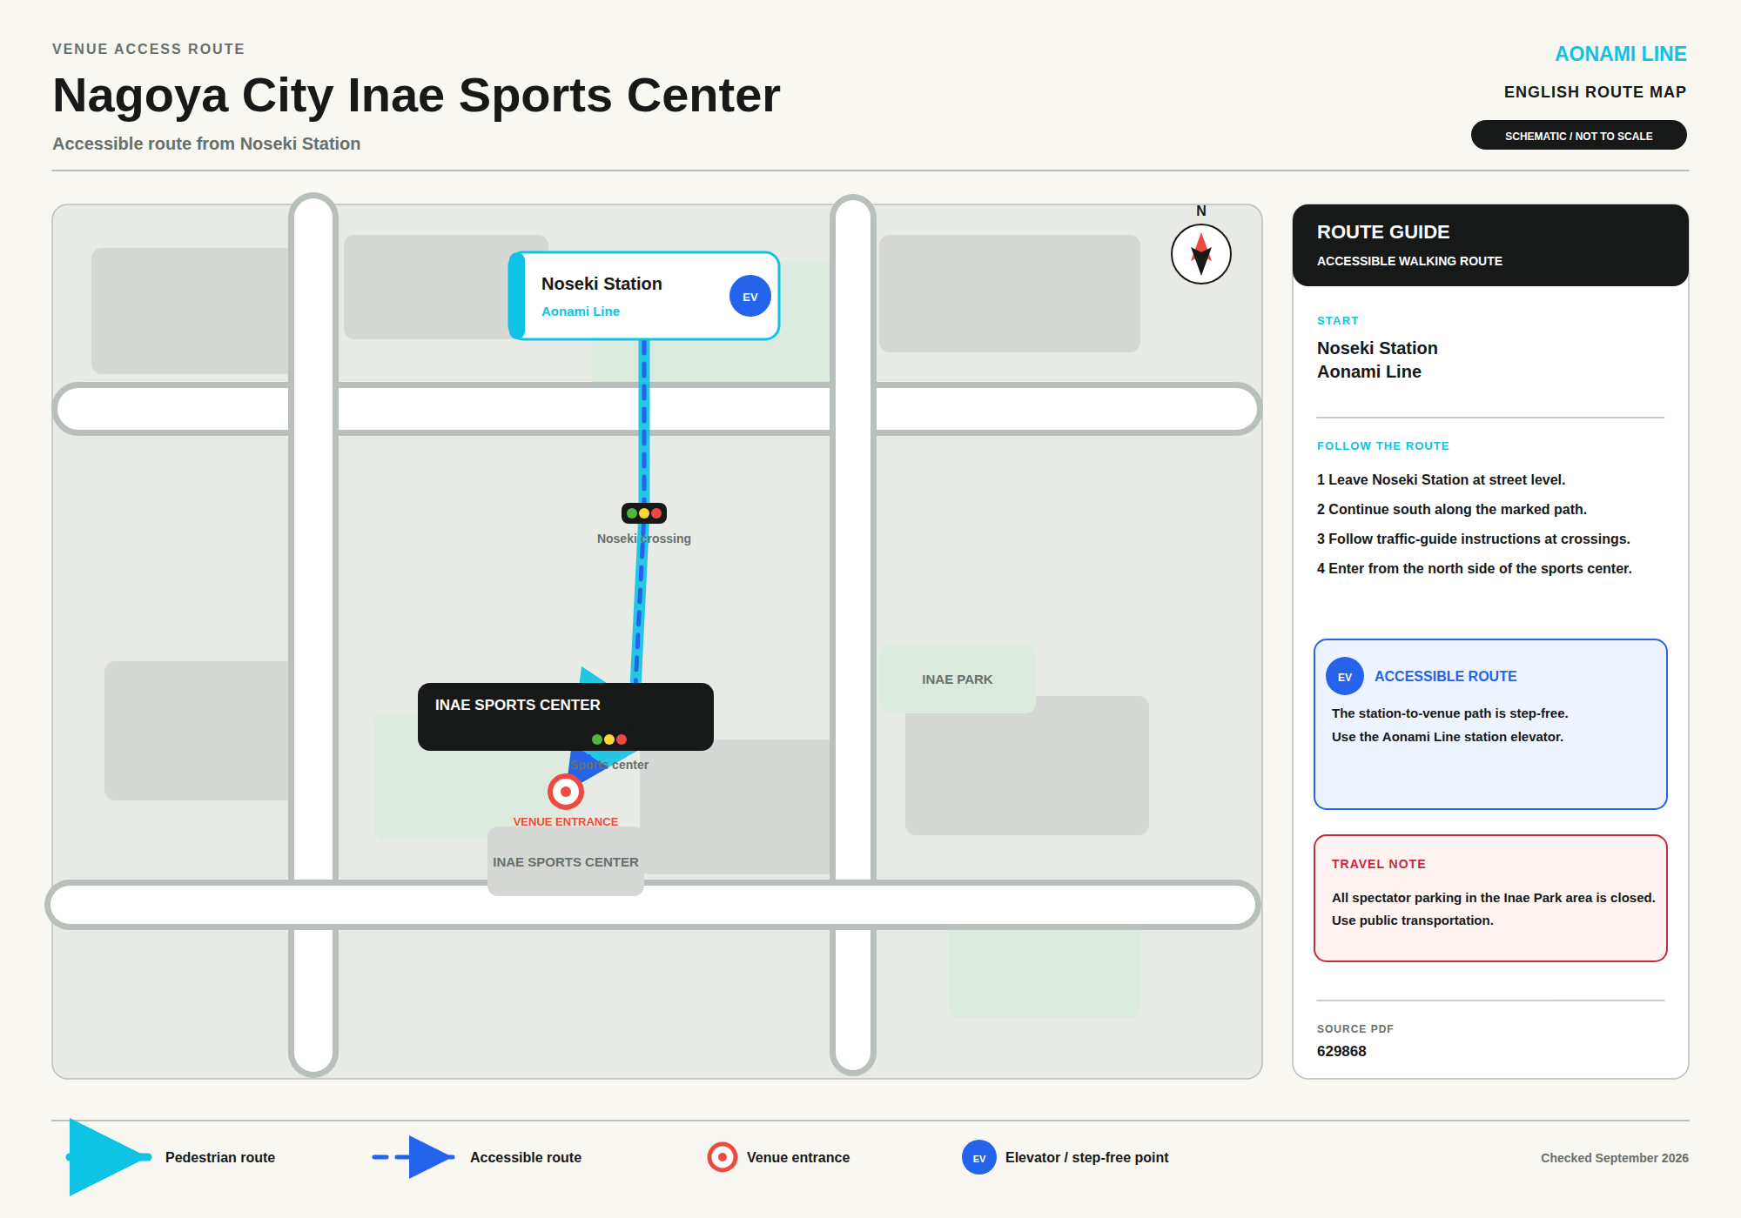
Task: Click the Venue entrance legend target icon
Action: point(723,1157)
